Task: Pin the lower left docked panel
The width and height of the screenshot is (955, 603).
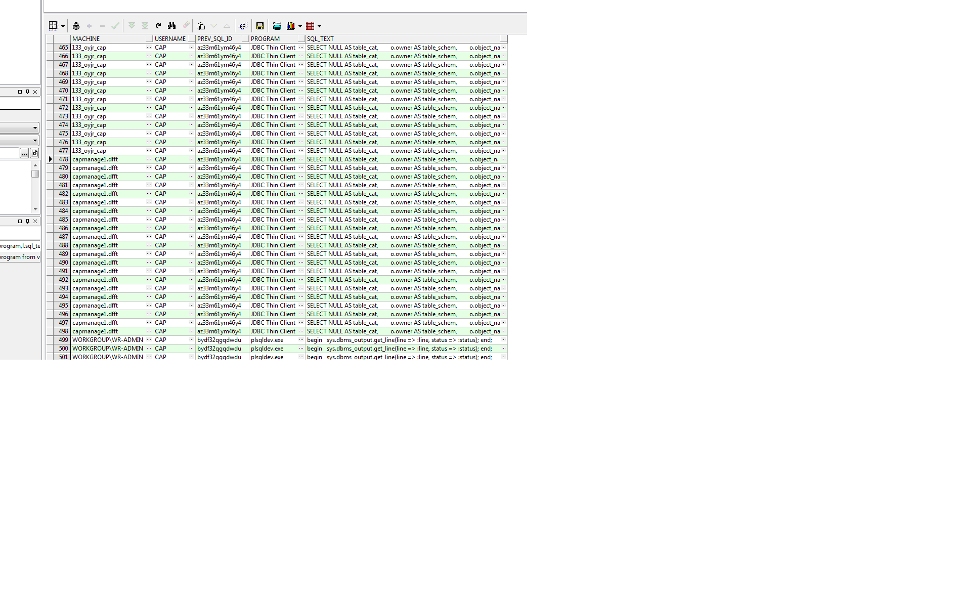Action: pyautogui.click(x=27, y=221)
